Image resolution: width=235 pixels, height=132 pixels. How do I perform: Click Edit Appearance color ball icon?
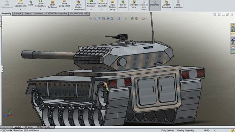click(x=132, y=19)
